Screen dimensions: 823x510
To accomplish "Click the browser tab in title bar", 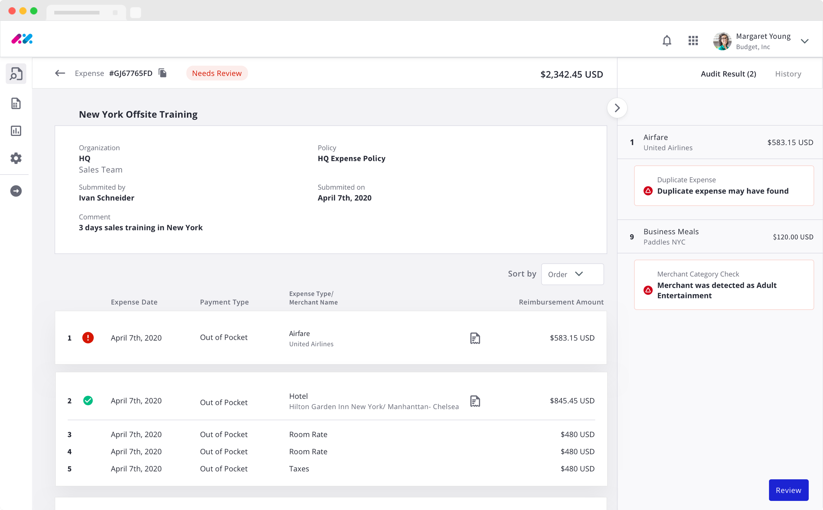I will pyautogui.click(x=86, y=12).
